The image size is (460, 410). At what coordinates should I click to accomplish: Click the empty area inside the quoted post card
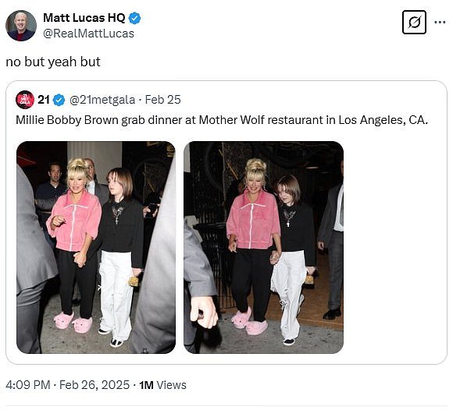click(393, 246)
